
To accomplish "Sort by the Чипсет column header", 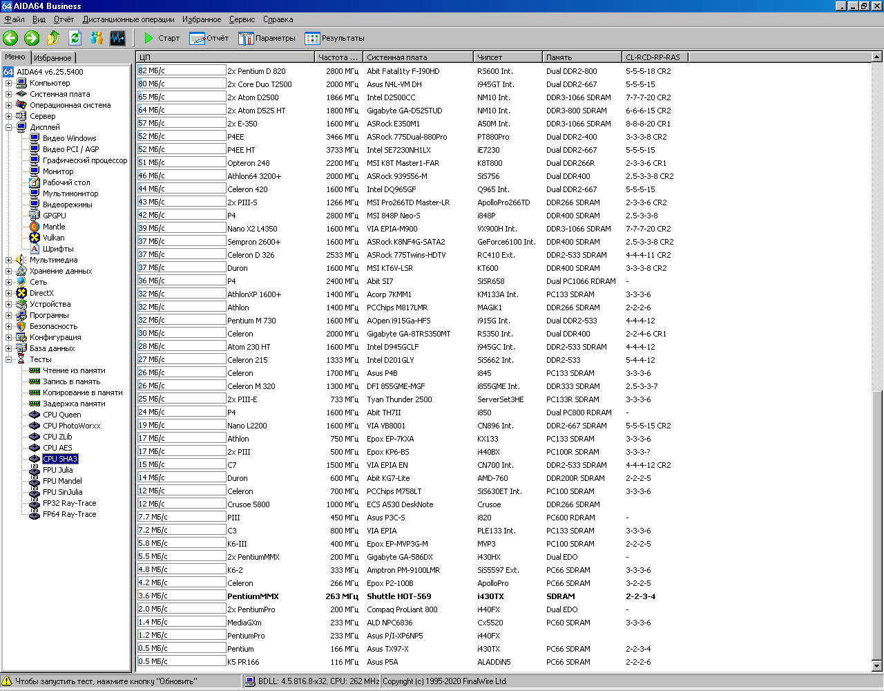I will tap(508, 57).
